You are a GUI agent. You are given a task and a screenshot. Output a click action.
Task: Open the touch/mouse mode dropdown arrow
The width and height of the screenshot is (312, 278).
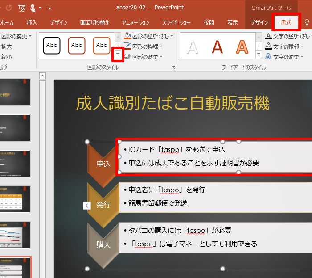point(40,8)
